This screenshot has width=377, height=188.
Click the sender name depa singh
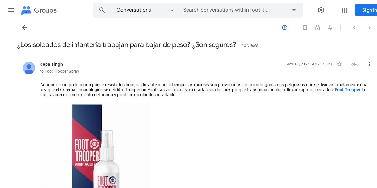[x=52, y=64]
